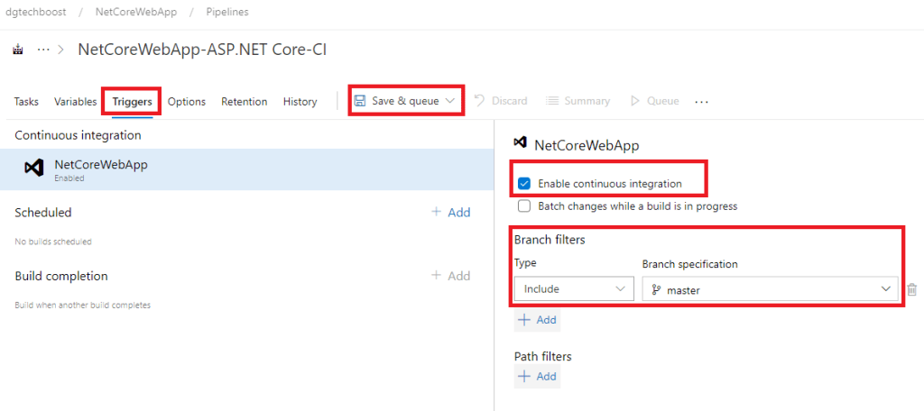
Task: Click the Discard undo icon button
Action: (501, 101)
